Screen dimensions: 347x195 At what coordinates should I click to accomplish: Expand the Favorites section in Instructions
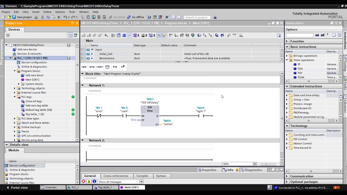click(x=287, y=41)
